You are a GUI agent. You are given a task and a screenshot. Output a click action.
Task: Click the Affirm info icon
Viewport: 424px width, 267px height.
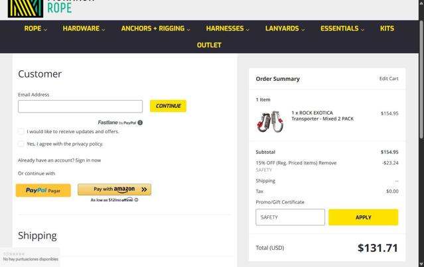(136, 200)
